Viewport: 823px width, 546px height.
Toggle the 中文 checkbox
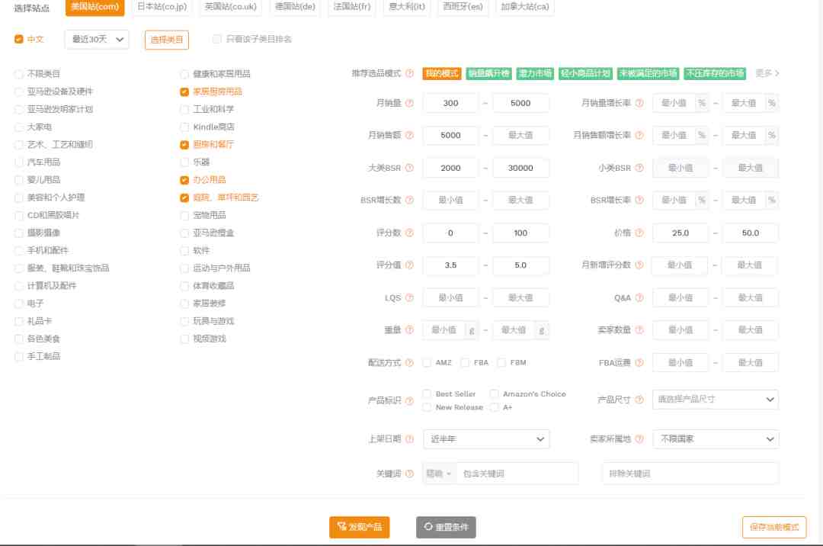coord(19,39)
